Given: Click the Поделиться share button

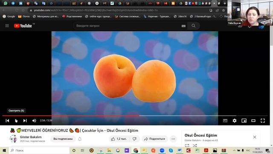Looking at the screenshot, I should (154, 139).
